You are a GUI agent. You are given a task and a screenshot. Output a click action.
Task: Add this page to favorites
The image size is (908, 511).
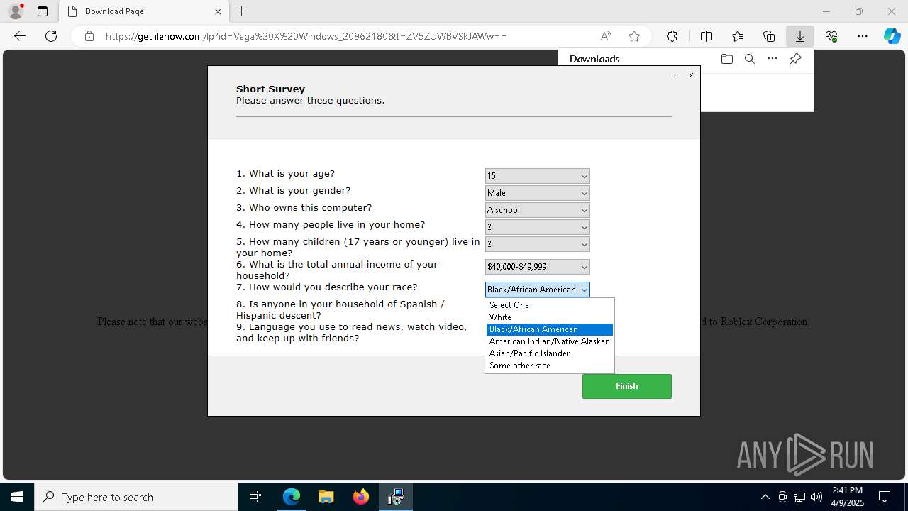coord(634,36)
